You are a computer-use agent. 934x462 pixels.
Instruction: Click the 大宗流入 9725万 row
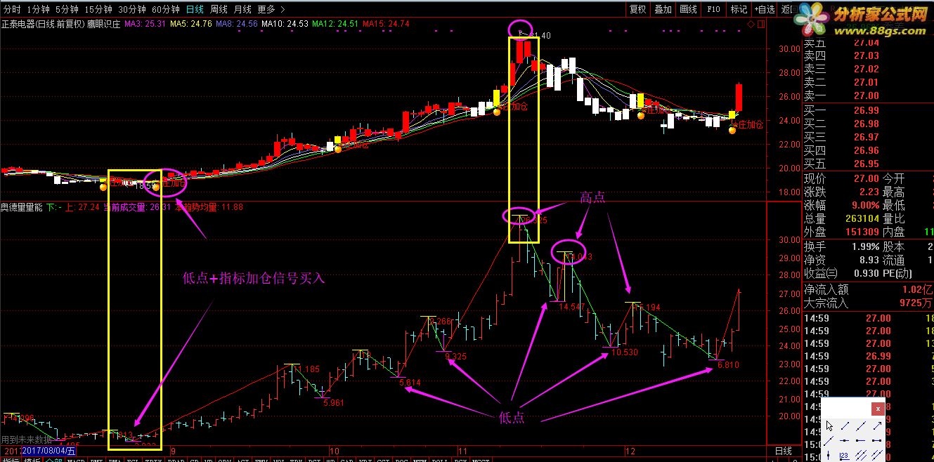[x=869, y=303]
